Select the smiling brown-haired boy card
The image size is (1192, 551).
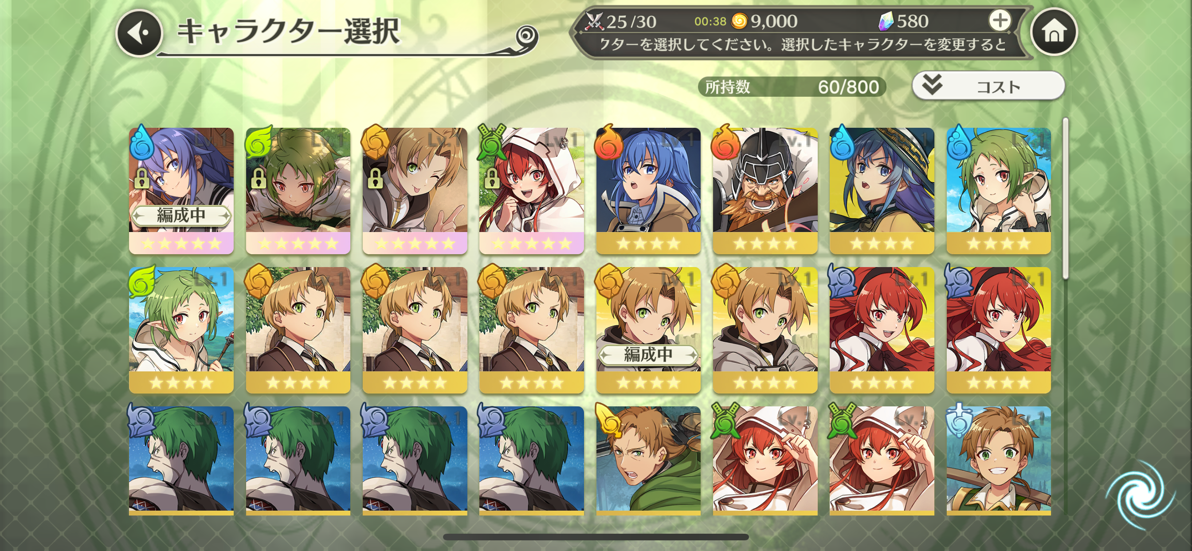pos(998,460)
